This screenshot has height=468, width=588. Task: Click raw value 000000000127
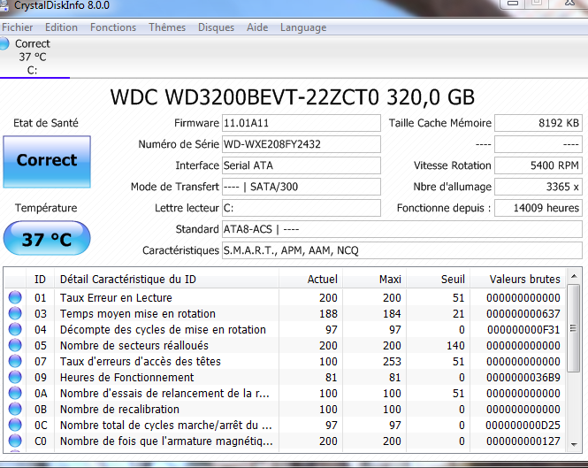coord(523,441)
